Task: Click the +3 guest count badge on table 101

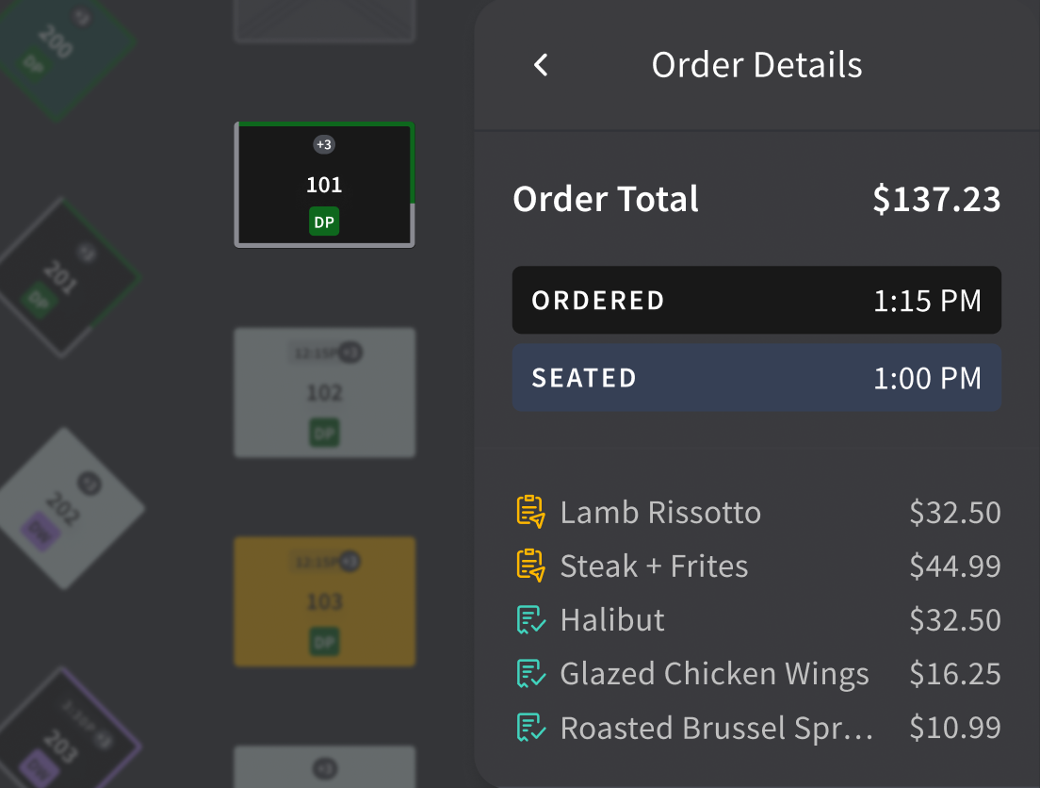Action: pos(324,144)
